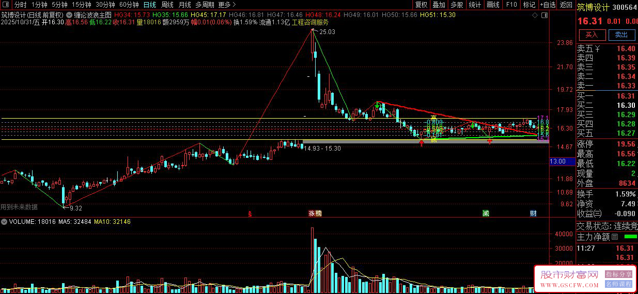The width and height of the screenshot is (638, 294).
Task: Toggle the left sidebar panel icon
Action: click(6, 5)
